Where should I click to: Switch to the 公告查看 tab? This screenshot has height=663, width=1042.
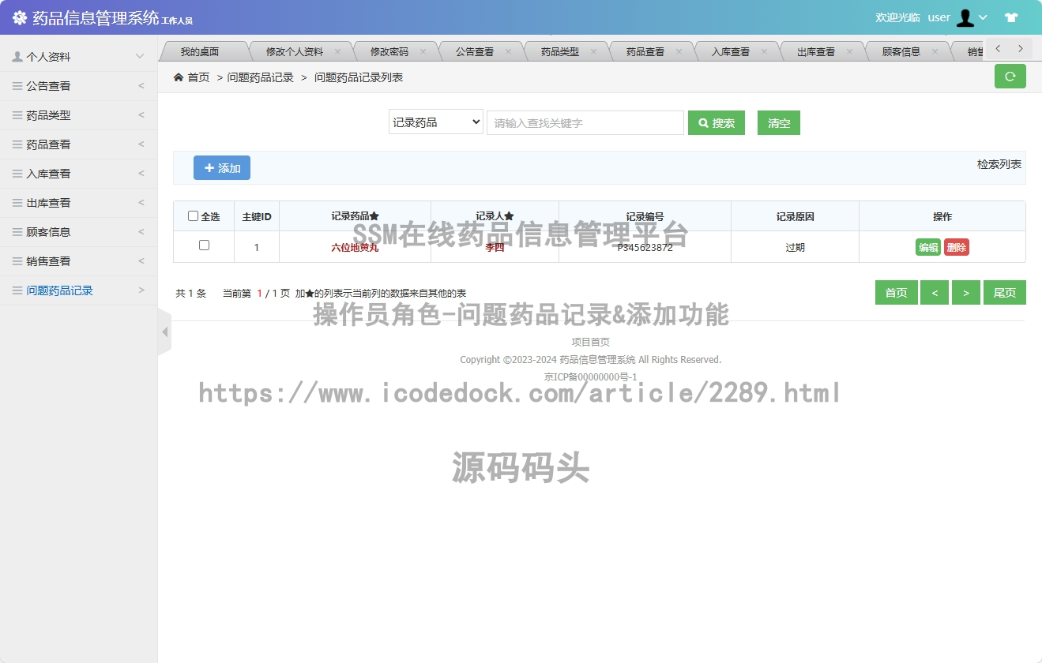(x=475, y=51)
